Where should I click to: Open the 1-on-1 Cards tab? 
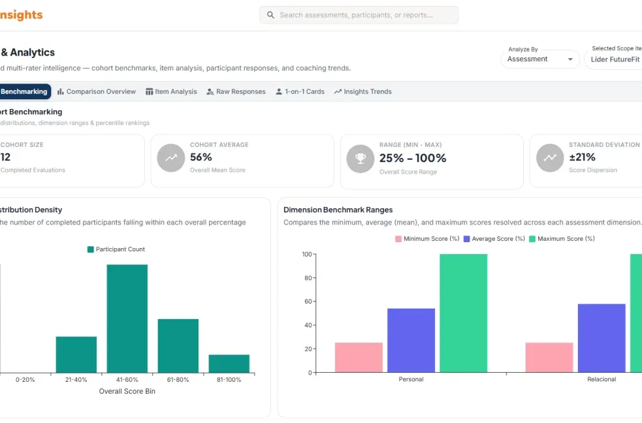pyautogui.click(x=300, y=91)
